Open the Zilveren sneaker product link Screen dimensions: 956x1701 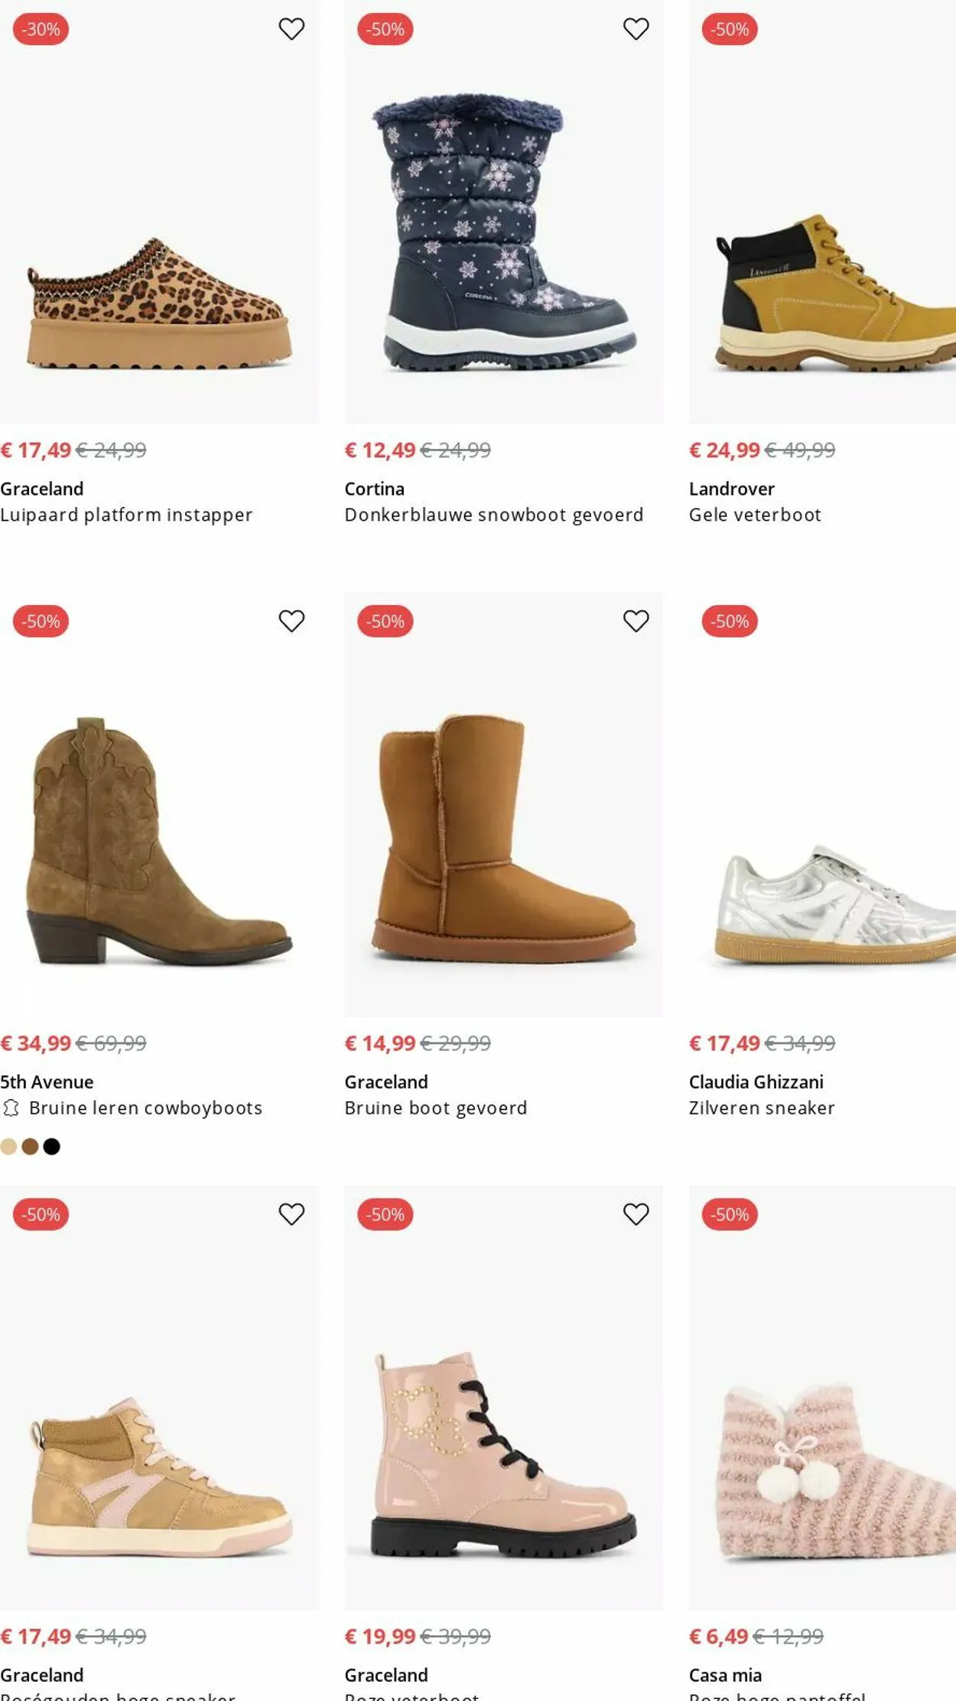[761, 1107]
